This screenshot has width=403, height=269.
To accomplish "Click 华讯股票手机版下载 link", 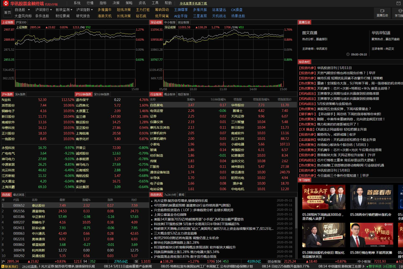I will pos(193,3).
